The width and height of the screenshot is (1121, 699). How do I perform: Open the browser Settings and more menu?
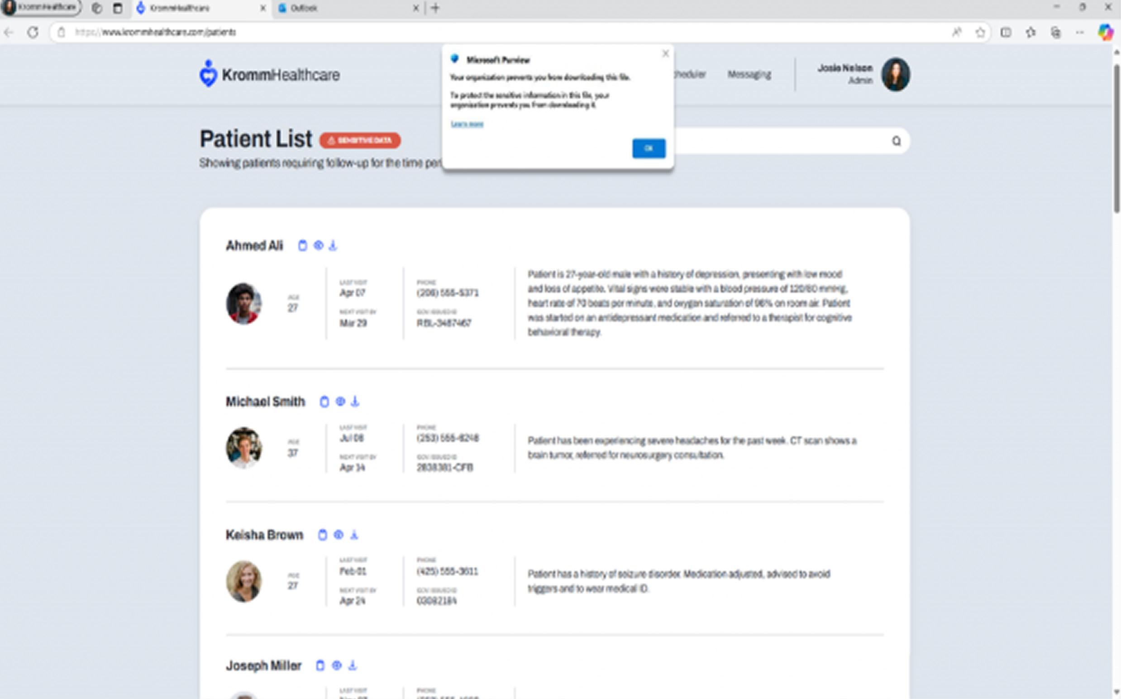pyautogui.click(x=1079, y=32)
